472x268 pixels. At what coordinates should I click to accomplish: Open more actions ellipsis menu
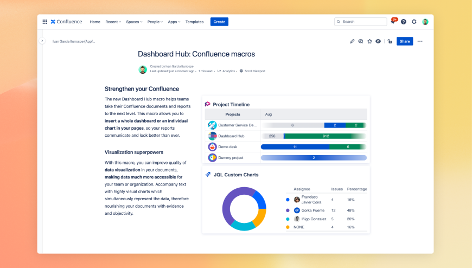[420, 41]
